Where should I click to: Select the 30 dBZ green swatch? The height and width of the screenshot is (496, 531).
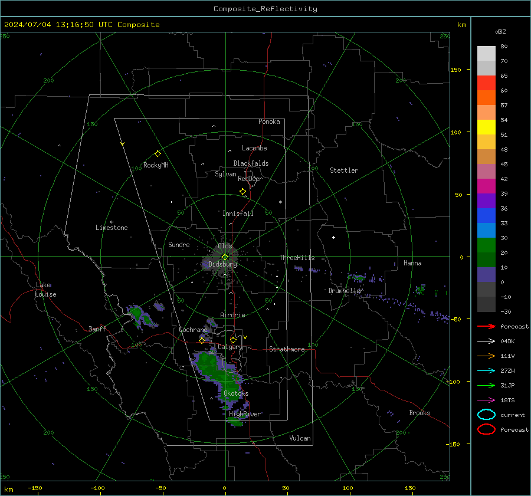[x=486, y=245]
